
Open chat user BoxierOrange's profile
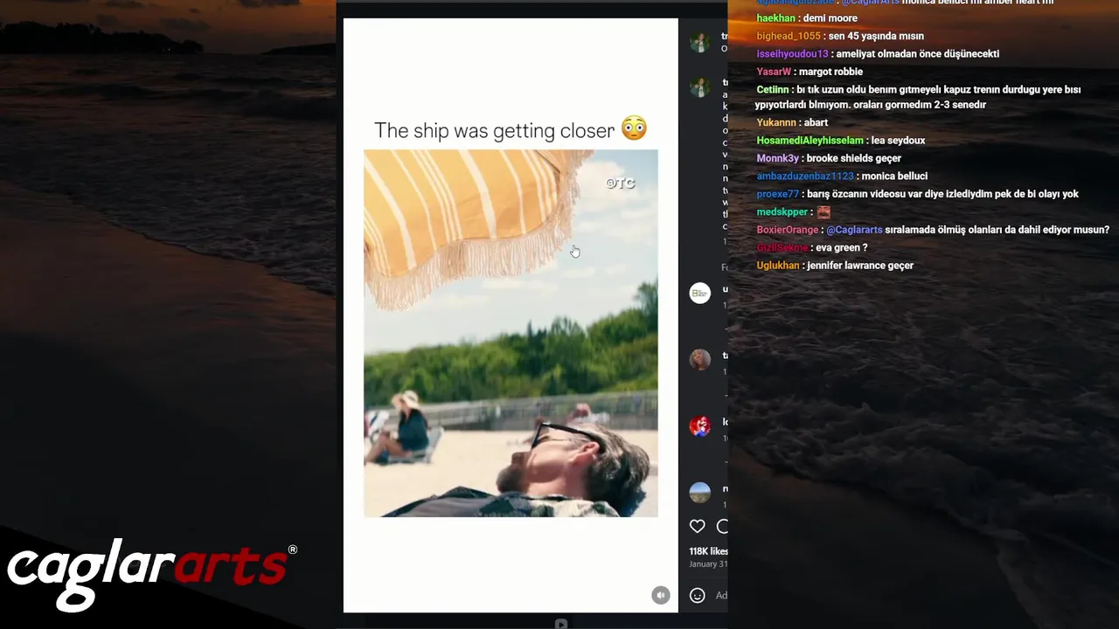[787, 230]
